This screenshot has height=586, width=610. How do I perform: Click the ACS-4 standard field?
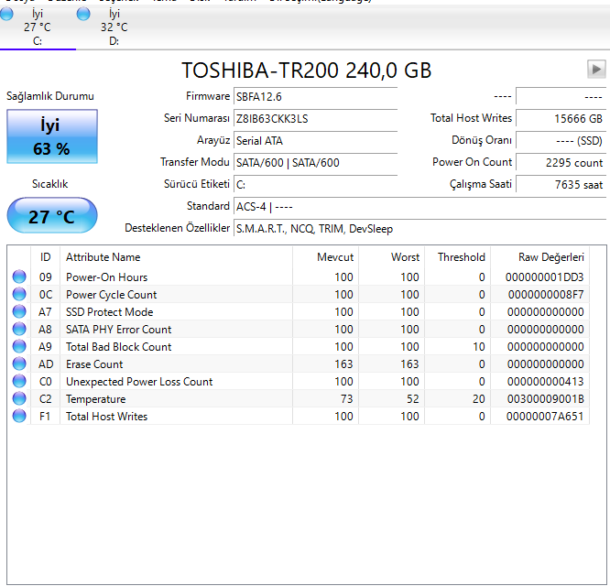pos(419,207)
